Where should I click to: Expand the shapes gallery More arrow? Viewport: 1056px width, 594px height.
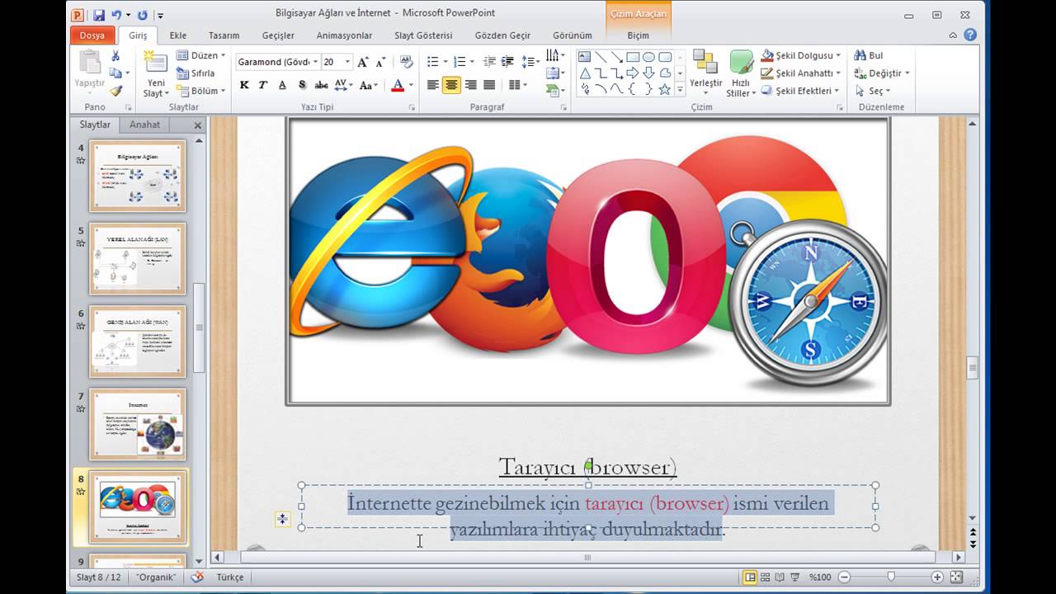pyautogui.click(x=681, y=89)
